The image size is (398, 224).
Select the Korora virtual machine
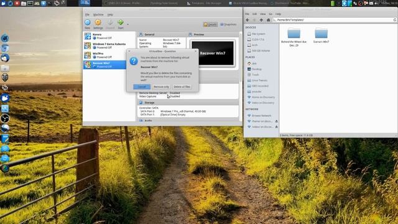click(109, 36)
